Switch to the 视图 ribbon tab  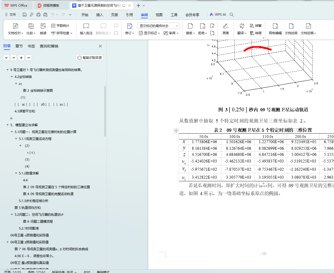159,15
